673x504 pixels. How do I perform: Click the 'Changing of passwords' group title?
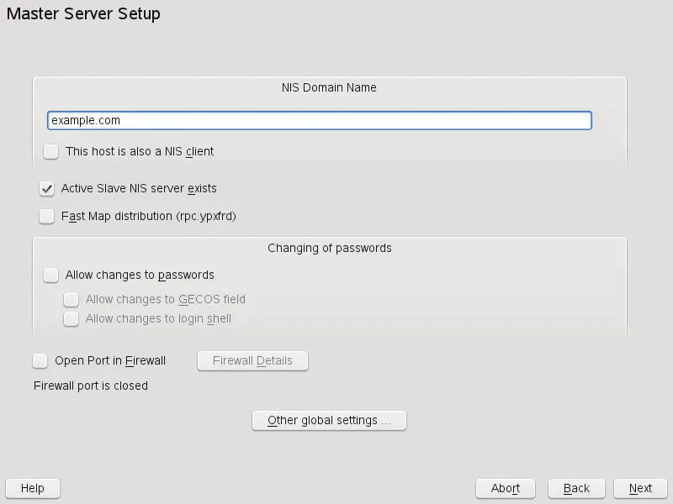[x=329, y=248]
